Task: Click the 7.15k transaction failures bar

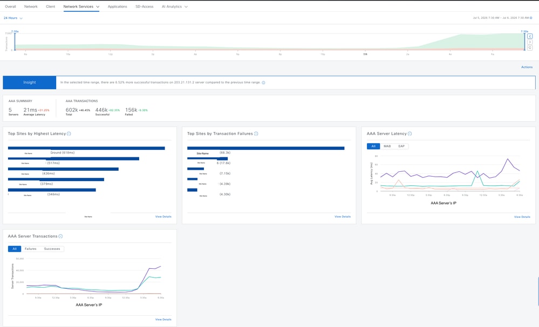Action: 196,169
